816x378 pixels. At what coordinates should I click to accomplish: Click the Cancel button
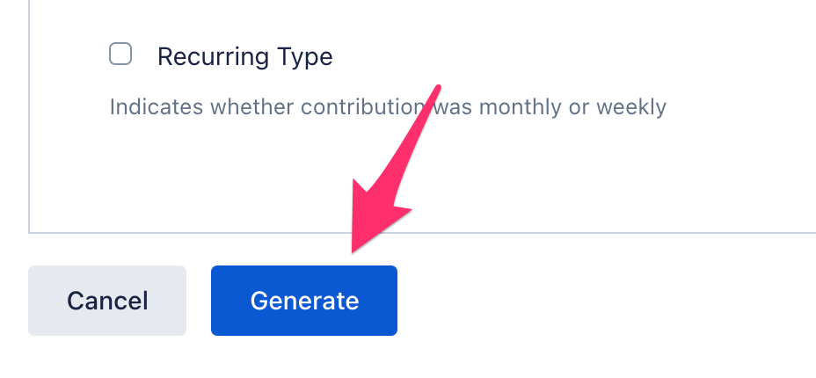(107, 301)
